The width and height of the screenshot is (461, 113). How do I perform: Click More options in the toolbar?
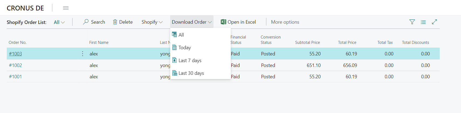coord(285,22)
